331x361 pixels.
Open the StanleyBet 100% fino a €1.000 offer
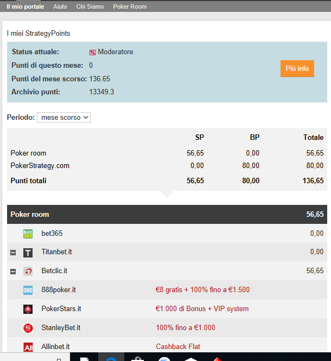186,327
